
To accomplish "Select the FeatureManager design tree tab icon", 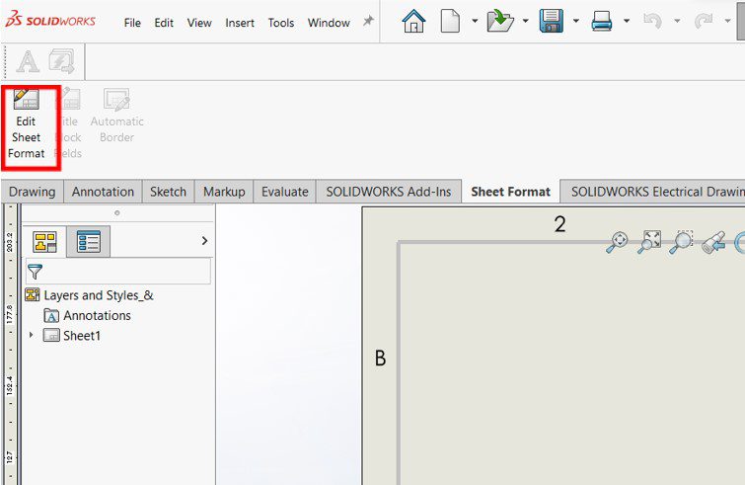I will [45, 242].
